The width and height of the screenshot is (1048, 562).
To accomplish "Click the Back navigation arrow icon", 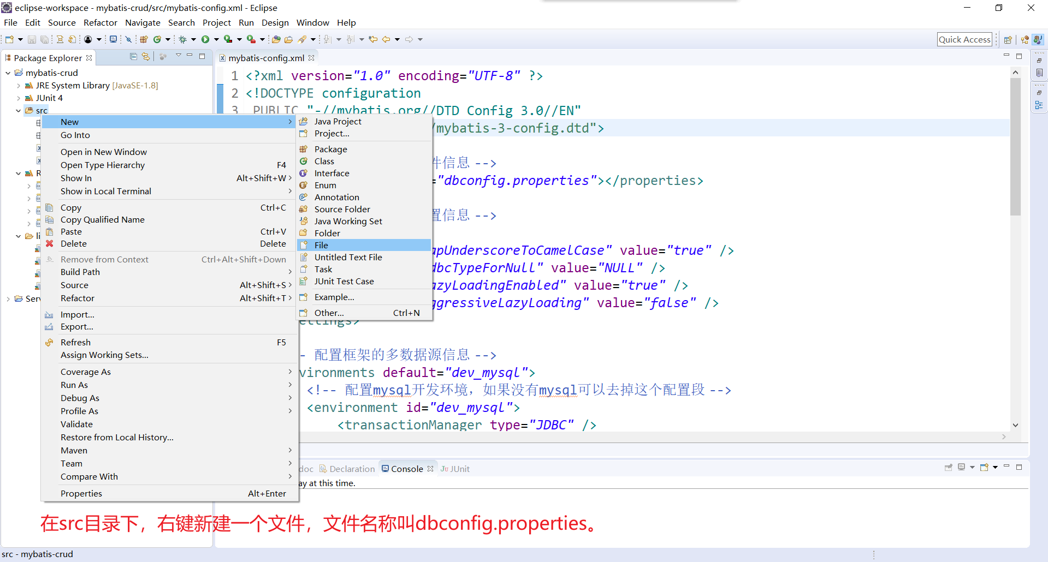I will pos(386,39).
